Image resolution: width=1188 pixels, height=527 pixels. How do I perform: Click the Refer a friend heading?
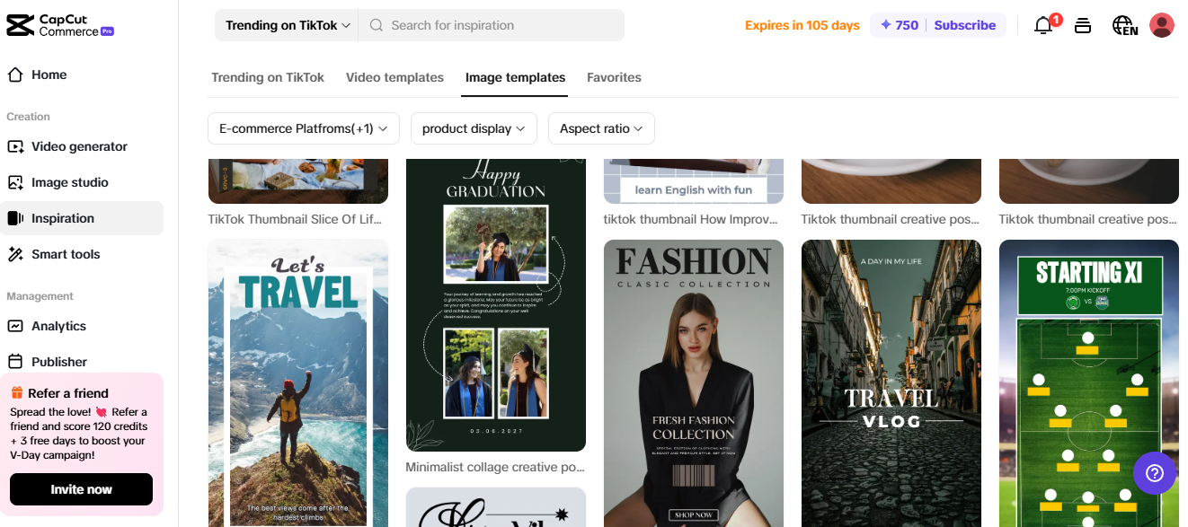click(x=68, y=393)
